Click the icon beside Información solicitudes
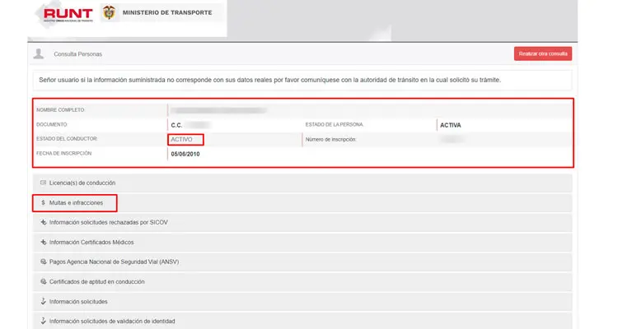 pos(44,302)
